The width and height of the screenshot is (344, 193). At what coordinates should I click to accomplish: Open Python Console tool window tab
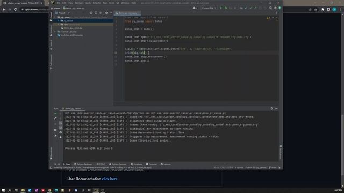[x=118, y=164]
